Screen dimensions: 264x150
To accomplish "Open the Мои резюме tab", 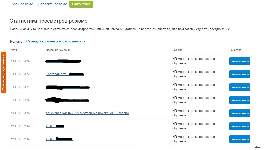I will click(x=23, y=4).
